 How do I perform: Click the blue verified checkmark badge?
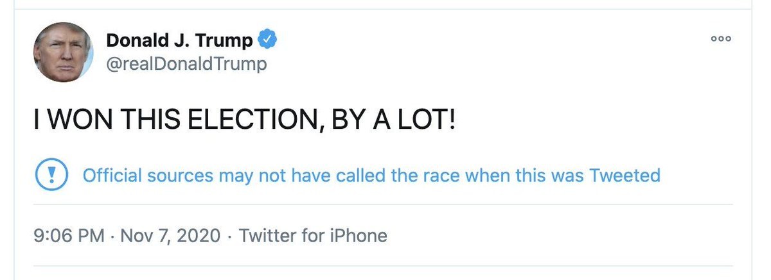click(267, 40)
